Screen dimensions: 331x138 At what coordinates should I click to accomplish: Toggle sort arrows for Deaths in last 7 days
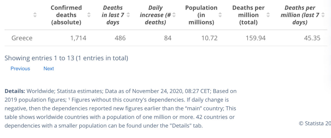click(128, 15)
